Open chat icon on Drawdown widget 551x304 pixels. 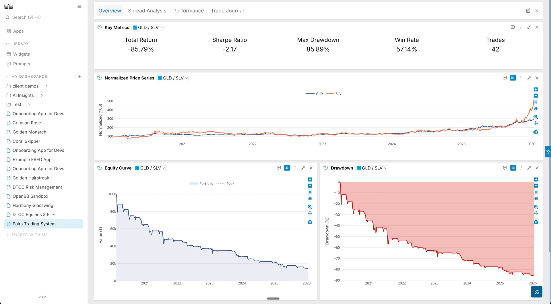pyautogui.click(x=505, y=168)
